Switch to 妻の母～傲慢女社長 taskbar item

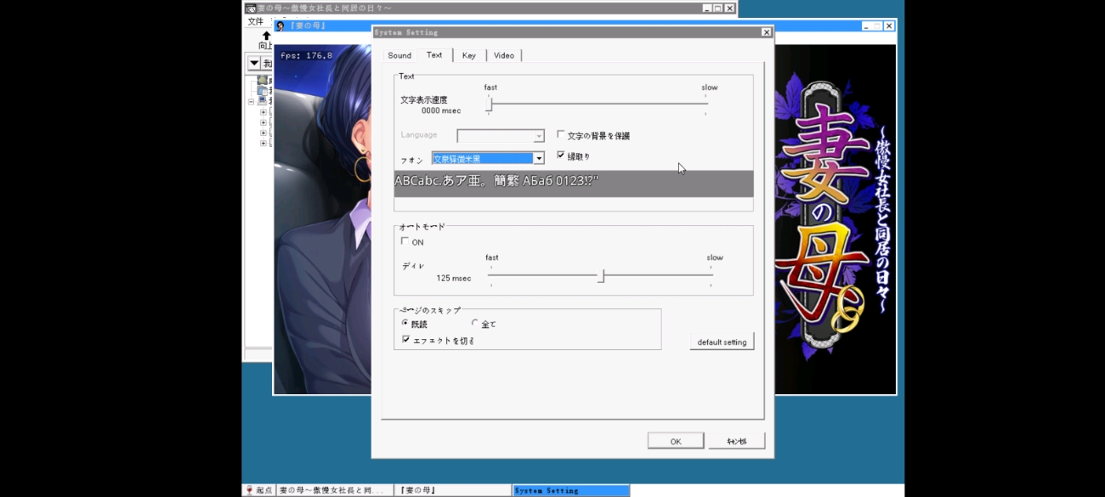tap(335, 490)
